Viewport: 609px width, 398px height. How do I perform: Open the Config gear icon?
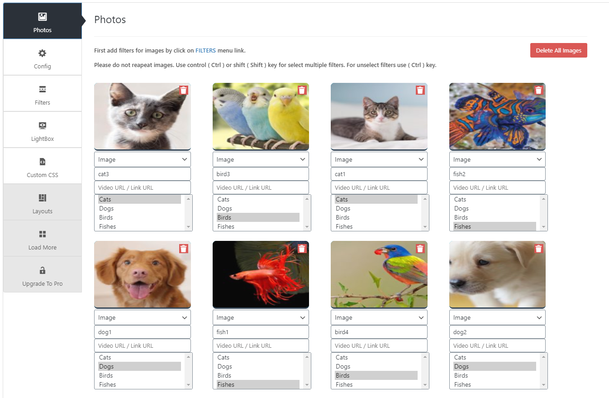[x=42, y=53]
